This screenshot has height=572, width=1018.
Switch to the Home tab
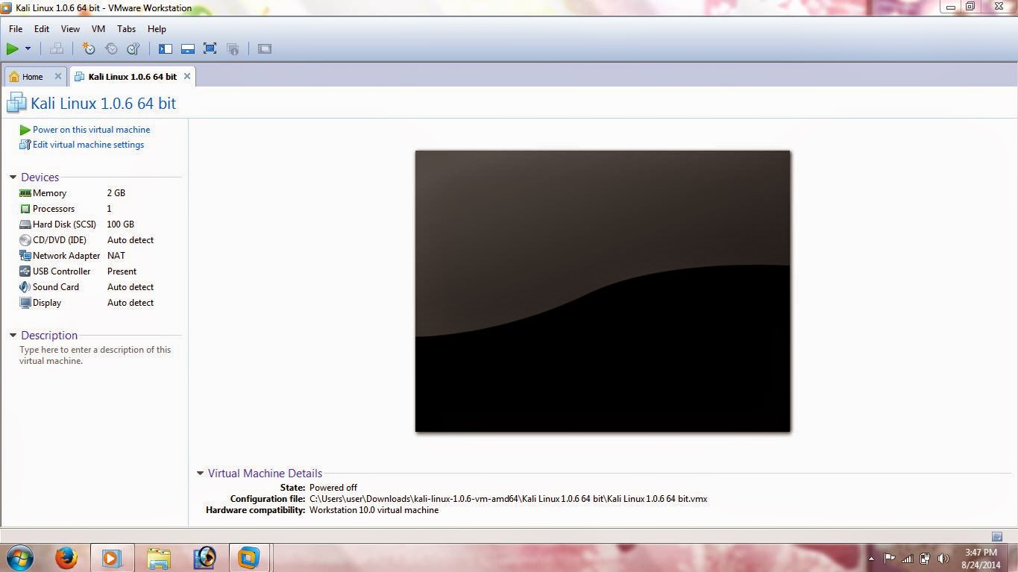pos(31,76)
